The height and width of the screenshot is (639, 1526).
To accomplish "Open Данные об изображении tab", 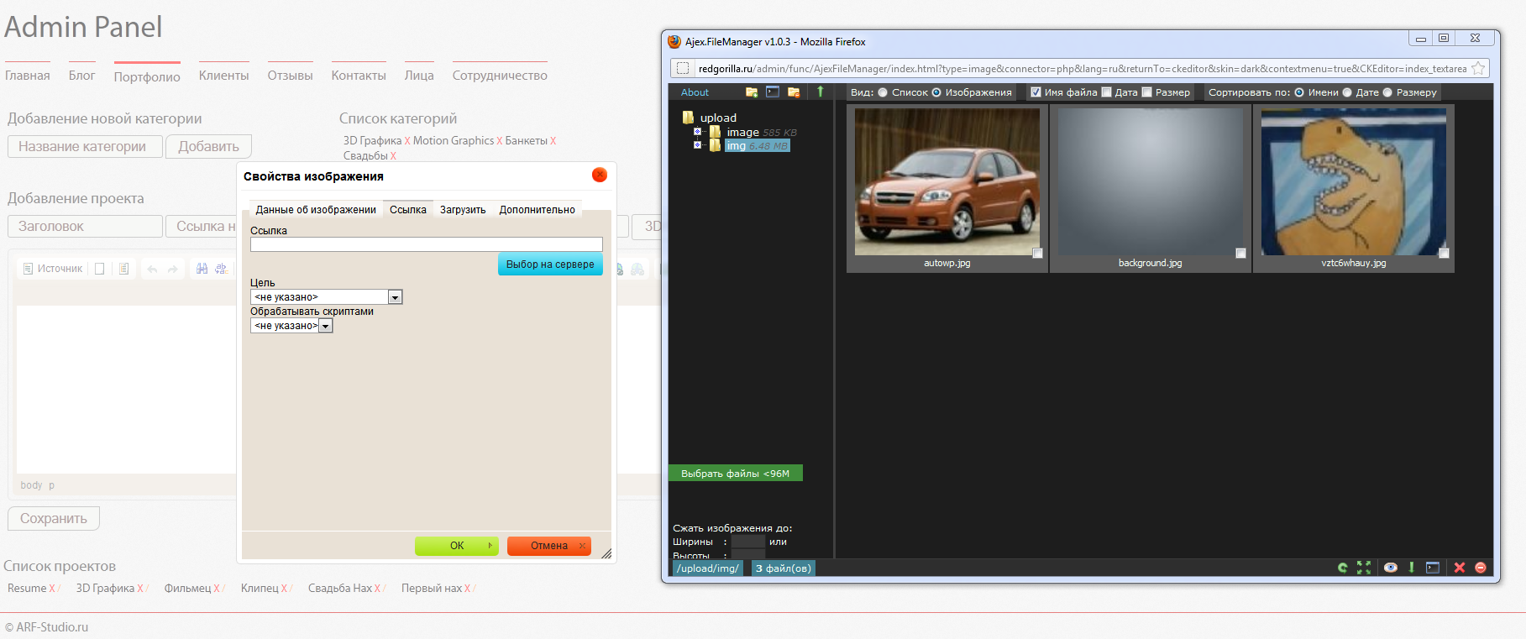I will tap(316, 209).
